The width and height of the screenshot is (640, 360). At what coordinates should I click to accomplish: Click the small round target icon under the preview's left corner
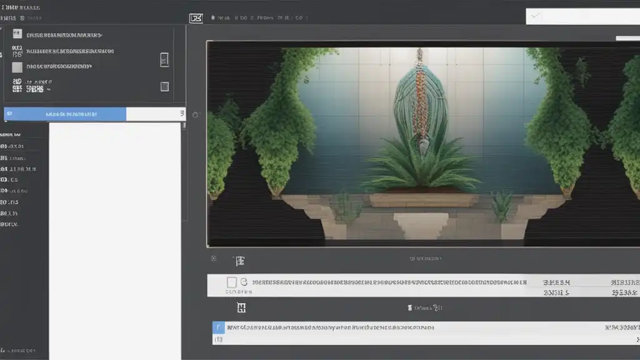pyautogui.click(x=214, y=258)
